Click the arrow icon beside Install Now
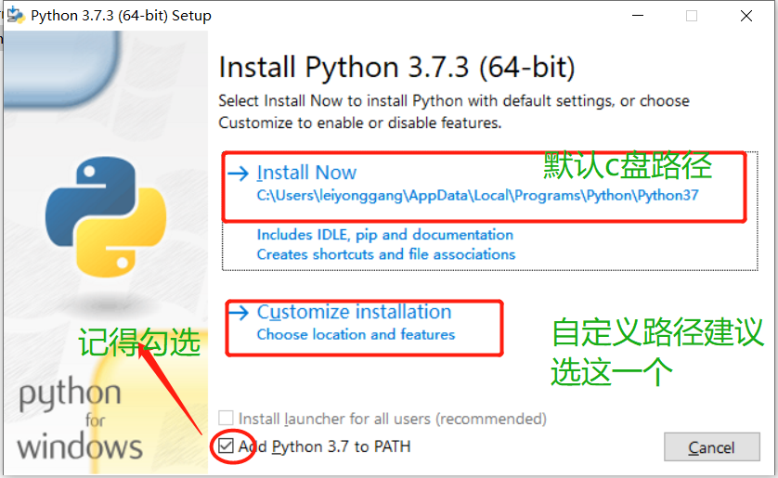778x478 pixels. click(x=239, y=173)
